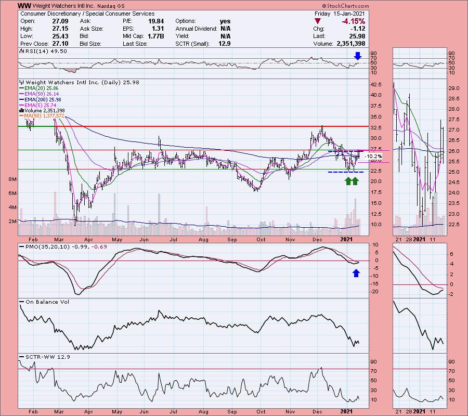The height and width of the screenshot is (416, 468).
Task: Click the EMA(20) 25.86 legend entry
Action: click(x=42, y=88)
